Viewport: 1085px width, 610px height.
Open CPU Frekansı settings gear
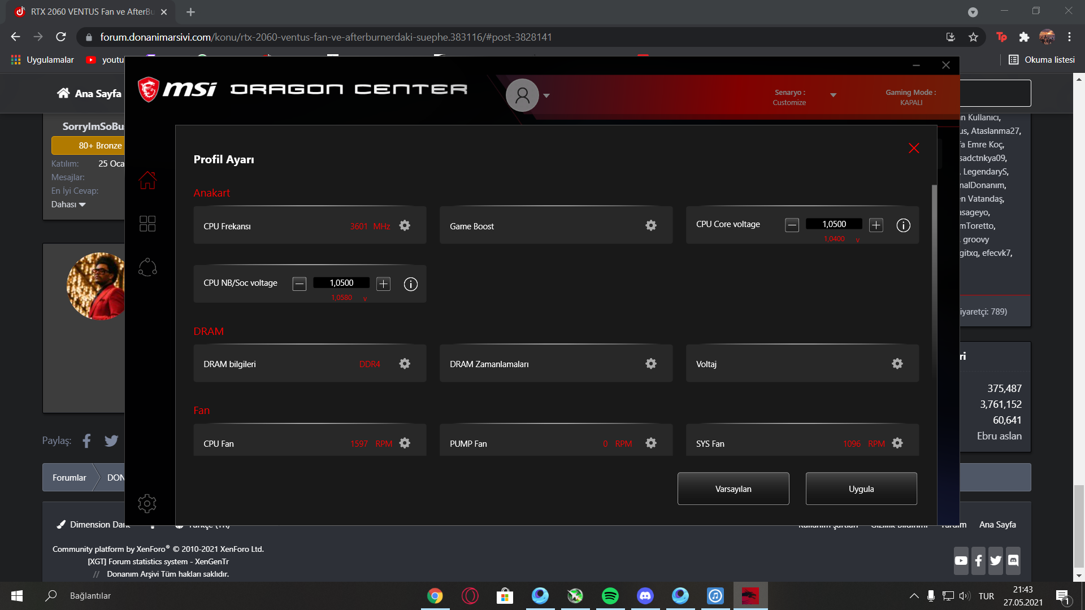point(405,225)
